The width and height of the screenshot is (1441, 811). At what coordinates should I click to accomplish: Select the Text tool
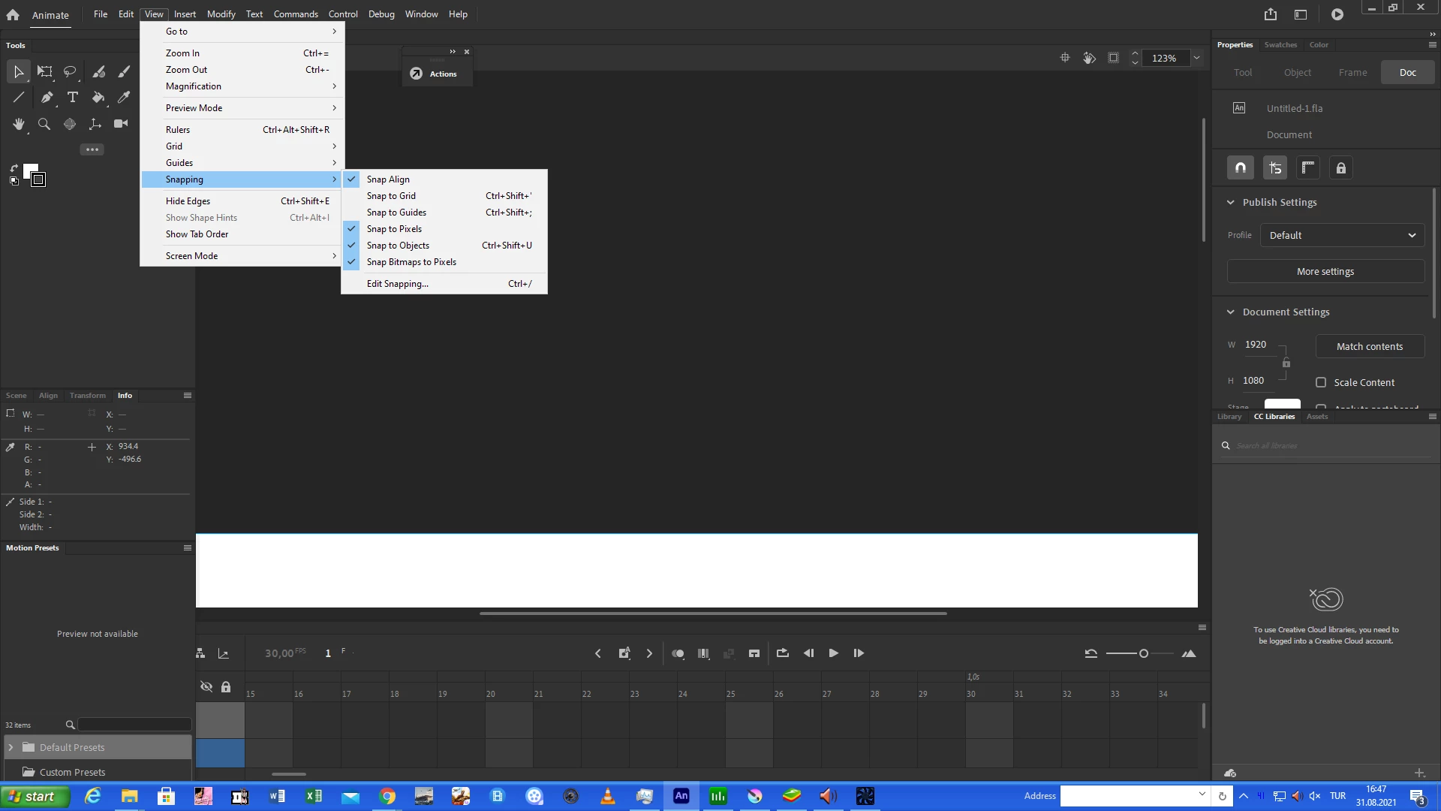point(73,98)
